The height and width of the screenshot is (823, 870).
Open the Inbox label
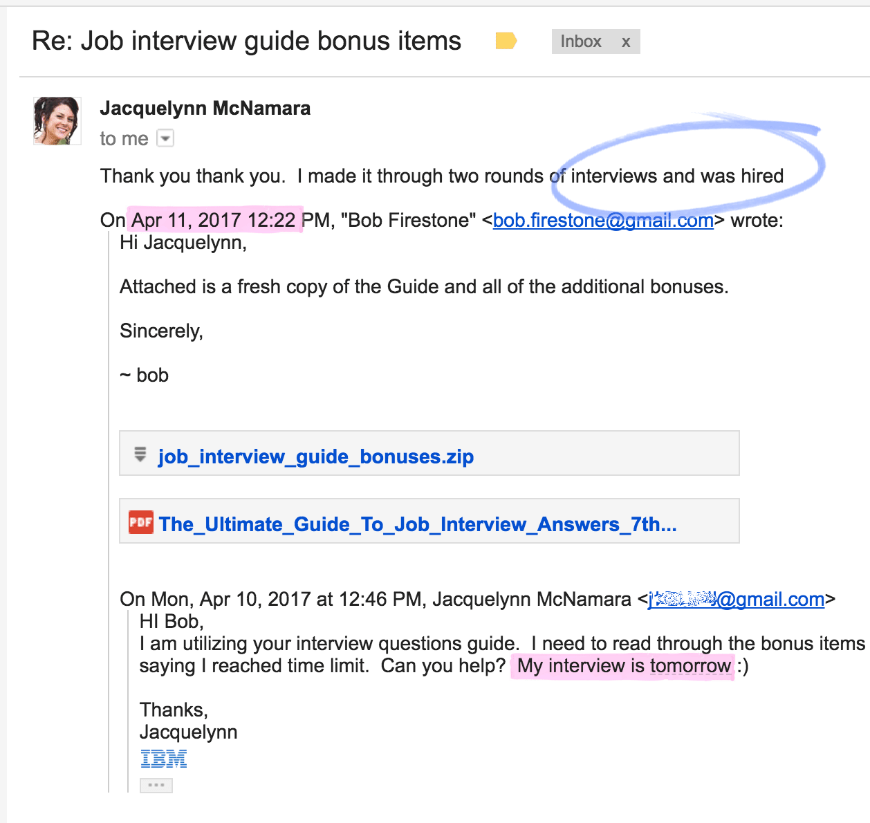[581, 41]
